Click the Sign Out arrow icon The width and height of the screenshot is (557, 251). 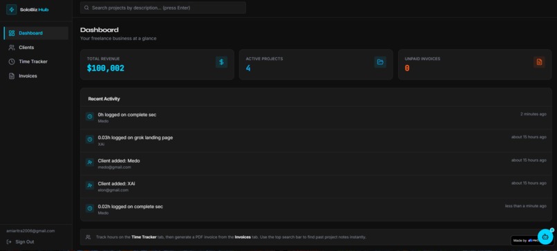pyautogui.click(x=9, y=242)
